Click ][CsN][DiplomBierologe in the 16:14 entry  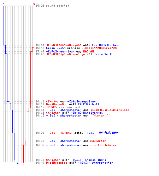coord(110,110)
